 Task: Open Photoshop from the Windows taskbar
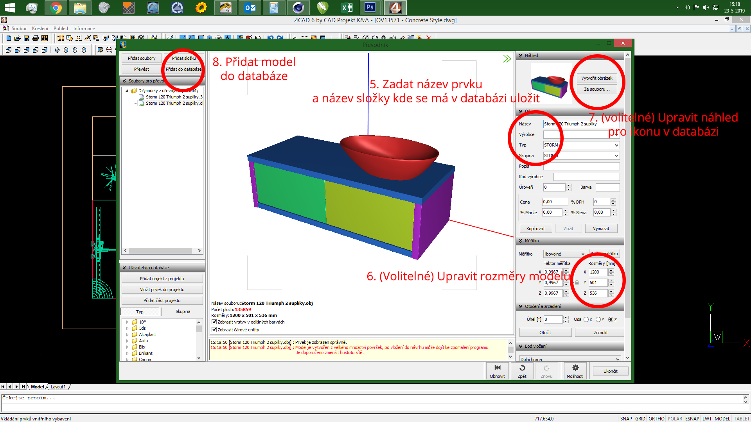370,7
